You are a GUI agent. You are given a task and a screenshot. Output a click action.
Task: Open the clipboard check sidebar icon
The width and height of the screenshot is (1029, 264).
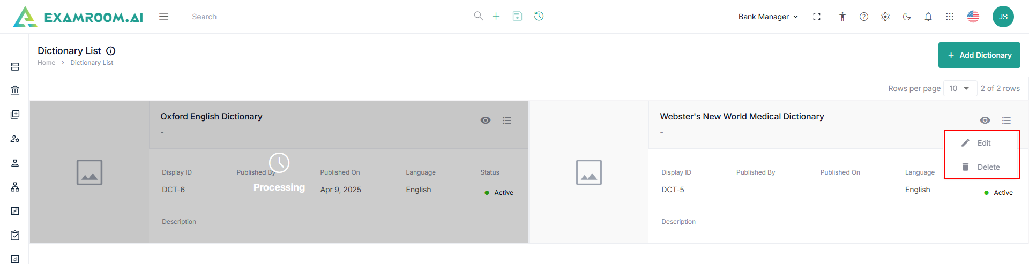[x=15, y=235]
